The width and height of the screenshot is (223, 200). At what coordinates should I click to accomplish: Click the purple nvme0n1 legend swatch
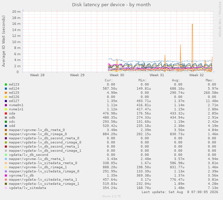6,105
